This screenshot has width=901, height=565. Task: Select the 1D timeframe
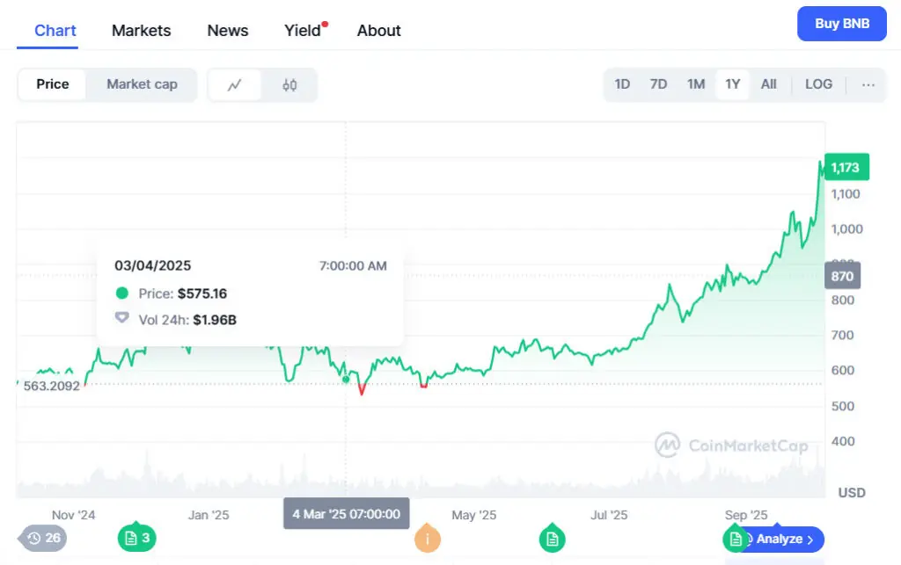(622, 83)
